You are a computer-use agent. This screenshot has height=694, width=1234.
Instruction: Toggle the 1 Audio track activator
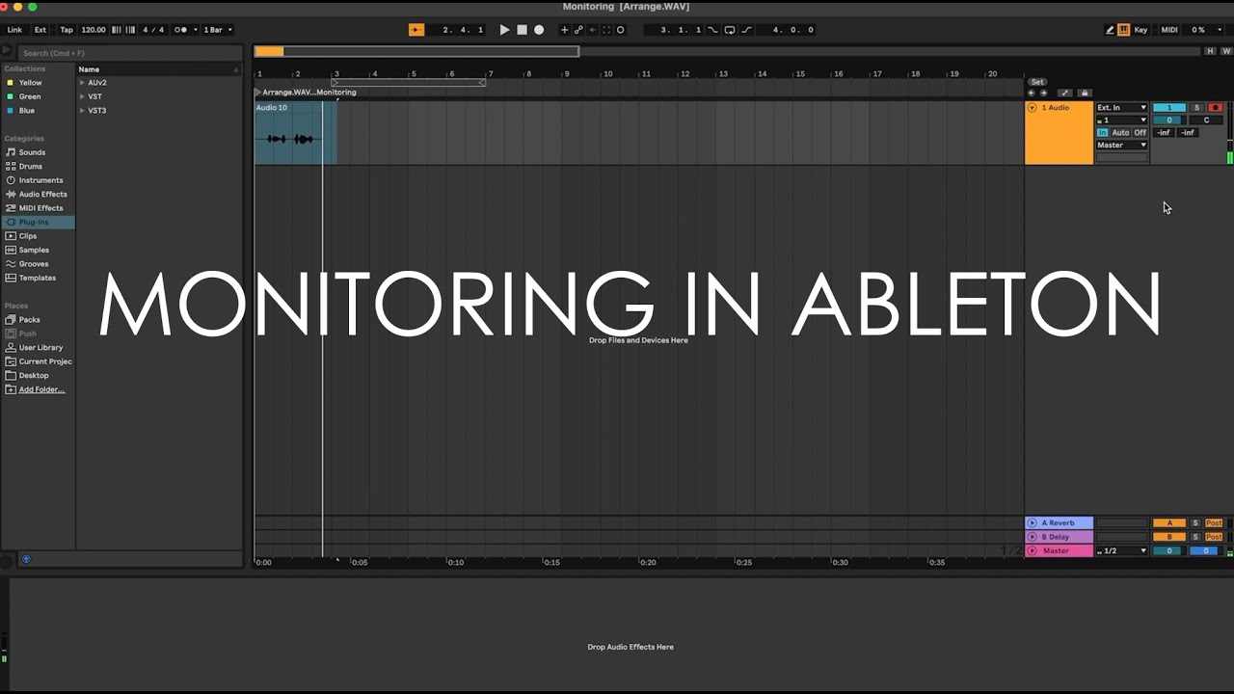pos(1169,108)
